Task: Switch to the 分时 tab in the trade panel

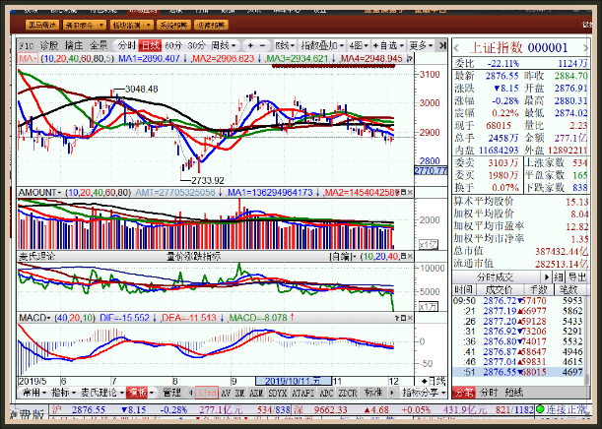Action: [489, 393]
